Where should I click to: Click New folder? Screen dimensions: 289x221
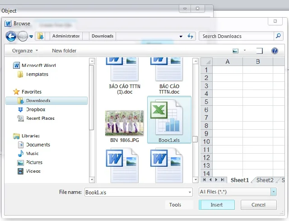[x=64, y=51]
